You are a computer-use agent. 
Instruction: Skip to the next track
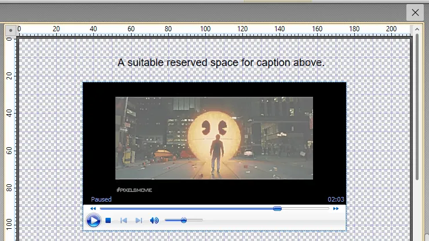click(139, 221)
